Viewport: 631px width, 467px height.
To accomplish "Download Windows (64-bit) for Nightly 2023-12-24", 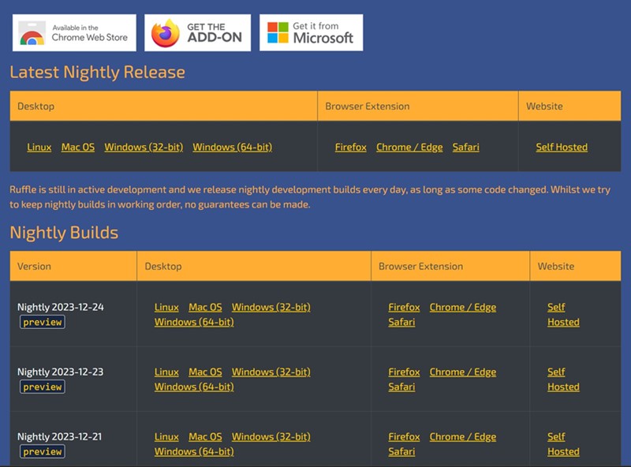I will coord(194,322).
